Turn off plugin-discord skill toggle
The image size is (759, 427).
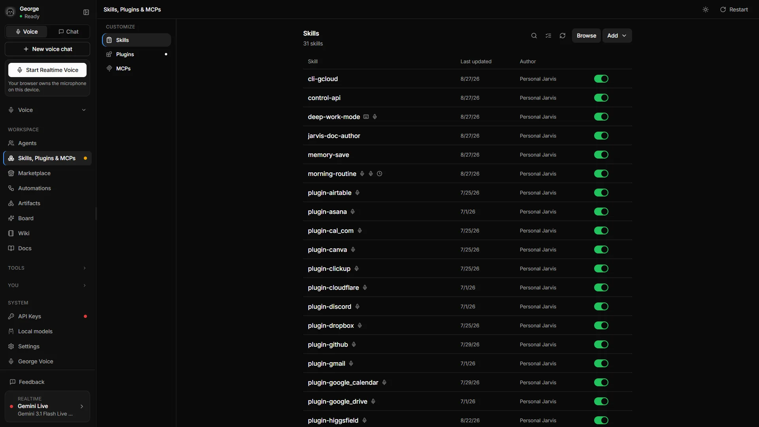click(x=601, y=306)
